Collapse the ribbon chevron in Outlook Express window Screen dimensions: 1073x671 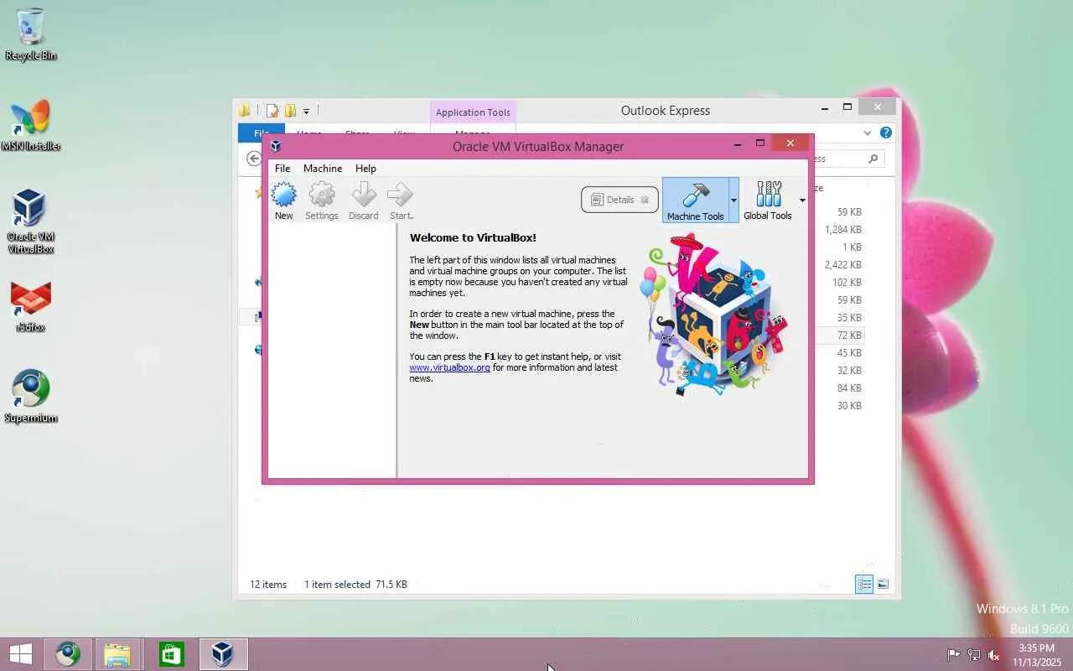point(868,133)
